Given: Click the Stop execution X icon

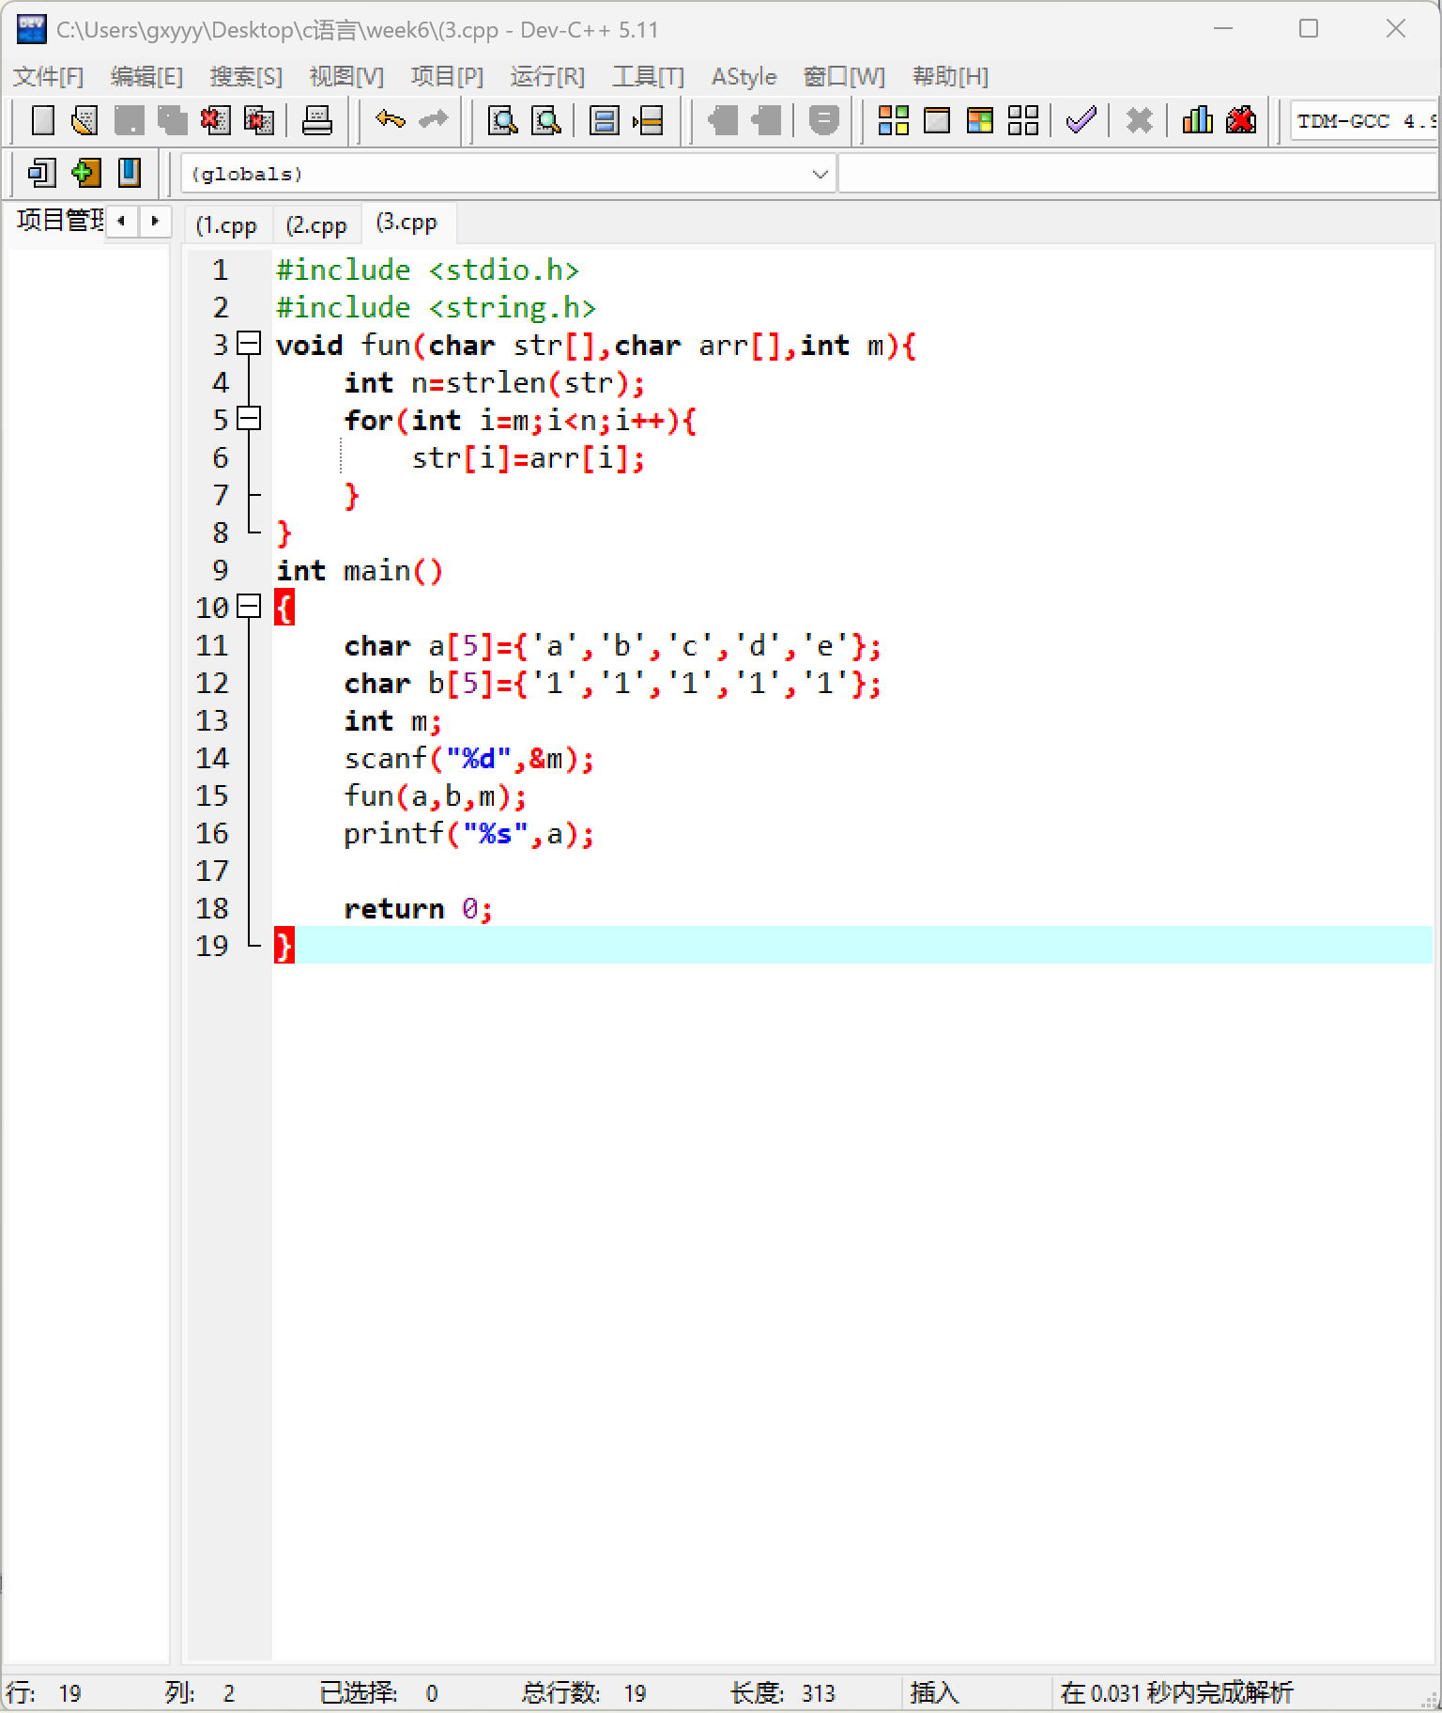Looking at the screenshot, I should pyautogui.click(x=1139, y=120).
